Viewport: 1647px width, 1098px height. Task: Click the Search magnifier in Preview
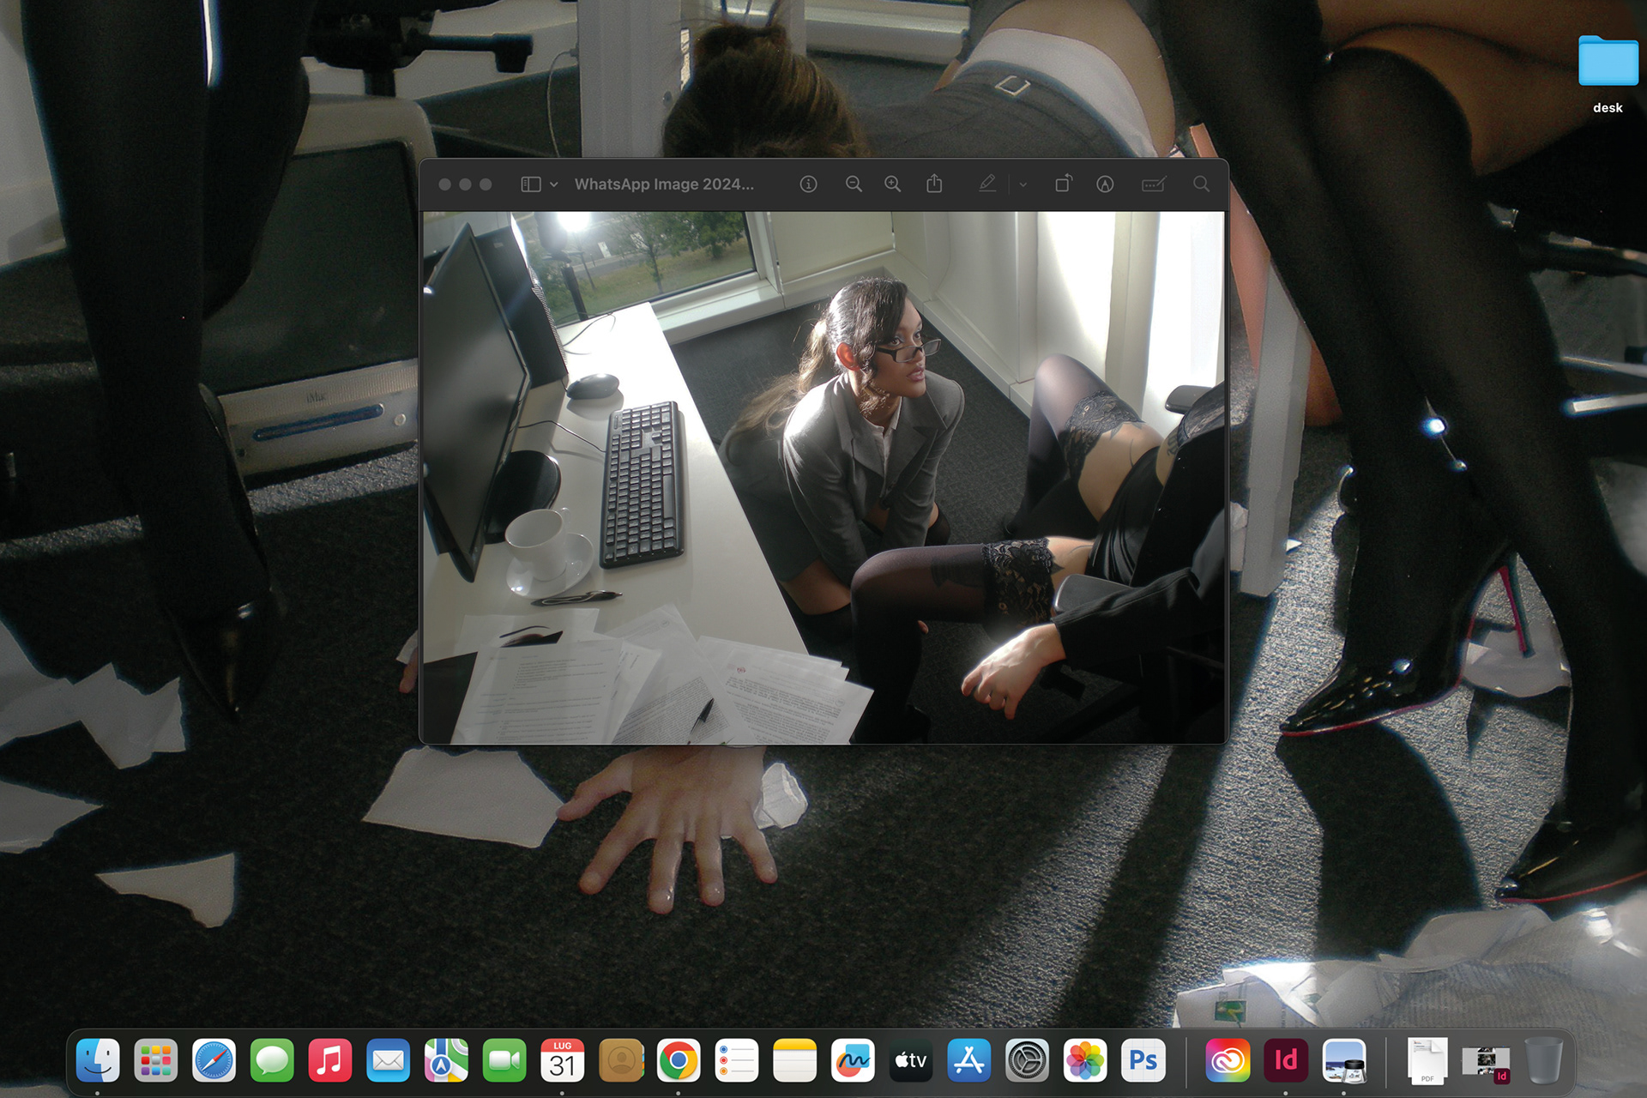pos(1201,184)
